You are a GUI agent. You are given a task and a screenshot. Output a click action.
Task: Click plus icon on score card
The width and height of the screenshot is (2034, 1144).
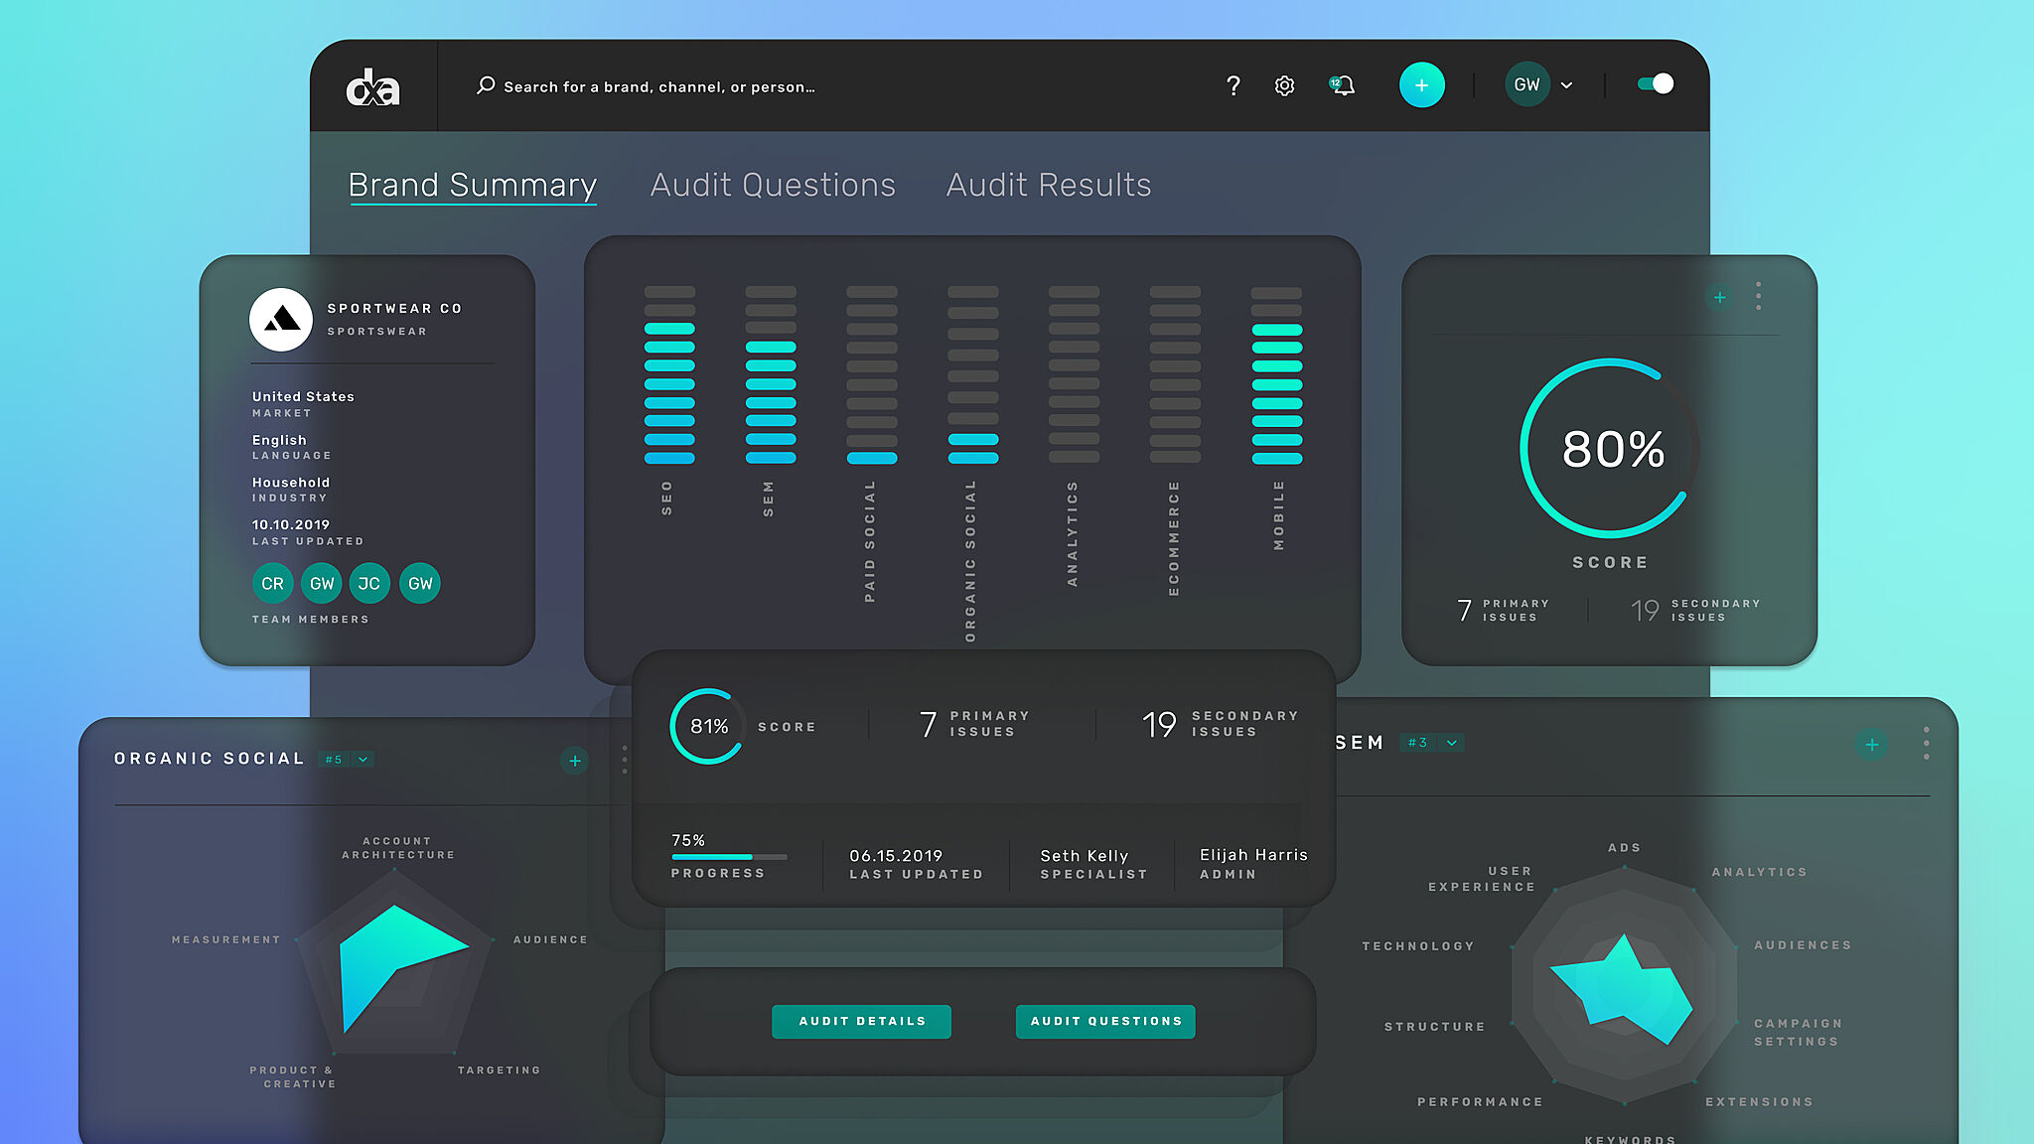1720,297
